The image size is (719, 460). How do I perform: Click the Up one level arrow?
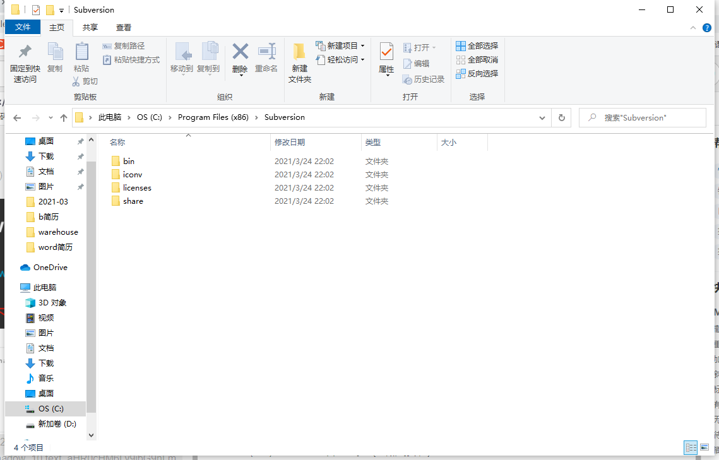[x=64, y=118]
